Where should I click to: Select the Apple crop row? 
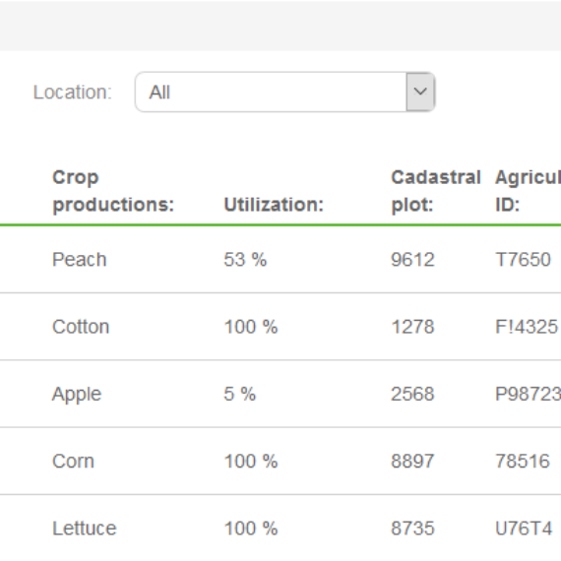(x=280, y=394)
